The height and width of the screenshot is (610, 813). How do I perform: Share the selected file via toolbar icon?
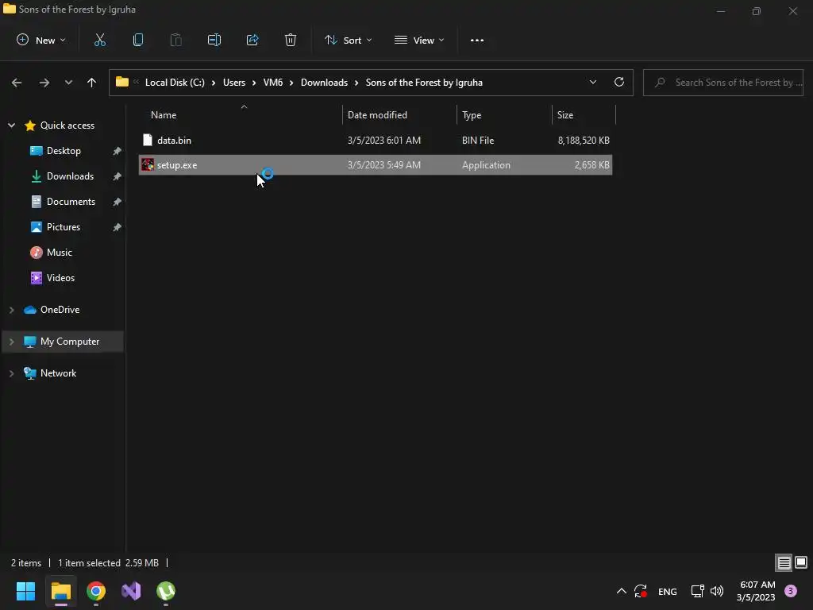252,40
